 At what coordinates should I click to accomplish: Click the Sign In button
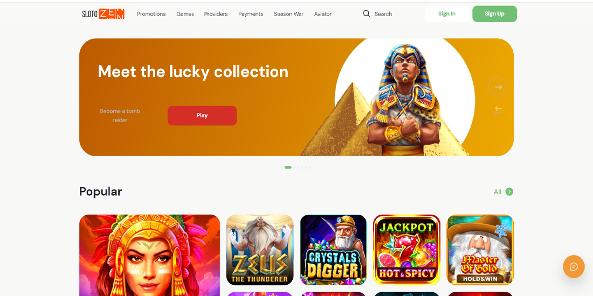pyautogui.click(x=447, y=14)
